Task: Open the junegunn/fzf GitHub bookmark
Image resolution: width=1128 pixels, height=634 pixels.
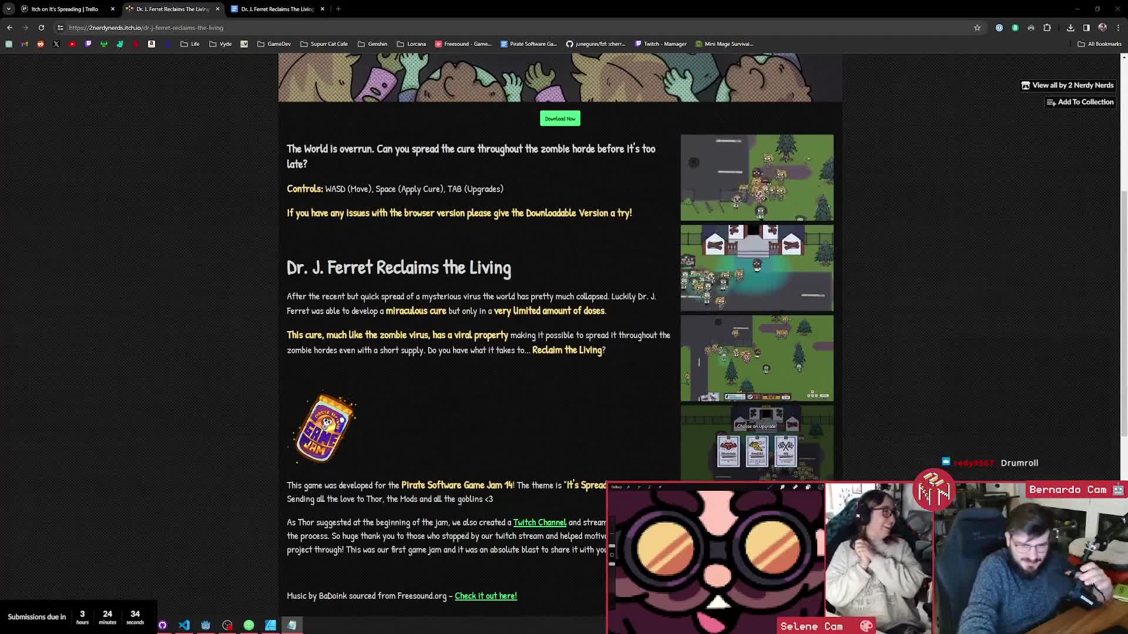Action: (x=596, y=44)
